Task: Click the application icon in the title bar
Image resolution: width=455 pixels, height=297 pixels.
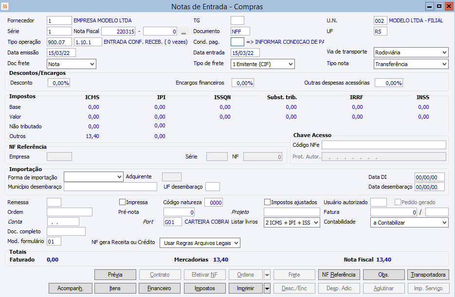Action: (x=5, y=6)
